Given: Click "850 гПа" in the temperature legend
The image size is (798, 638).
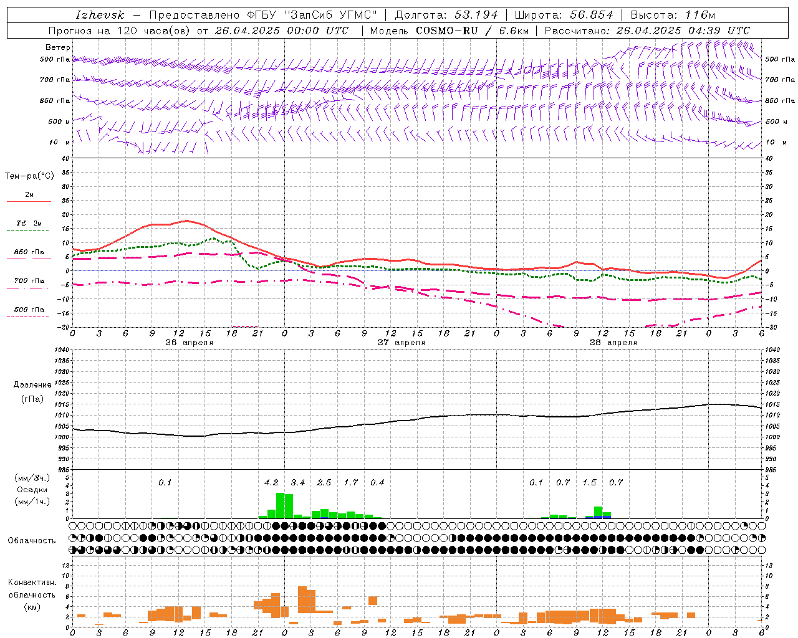Looking at the screenshot, I should click(x=29, y=252).
